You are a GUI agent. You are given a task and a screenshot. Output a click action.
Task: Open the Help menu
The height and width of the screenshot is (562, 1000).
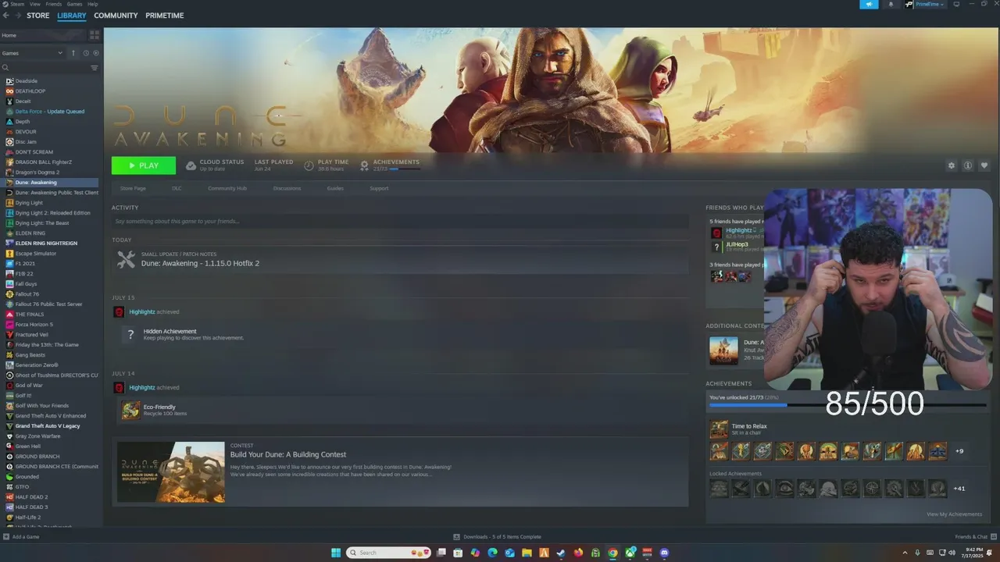point(93,4)
